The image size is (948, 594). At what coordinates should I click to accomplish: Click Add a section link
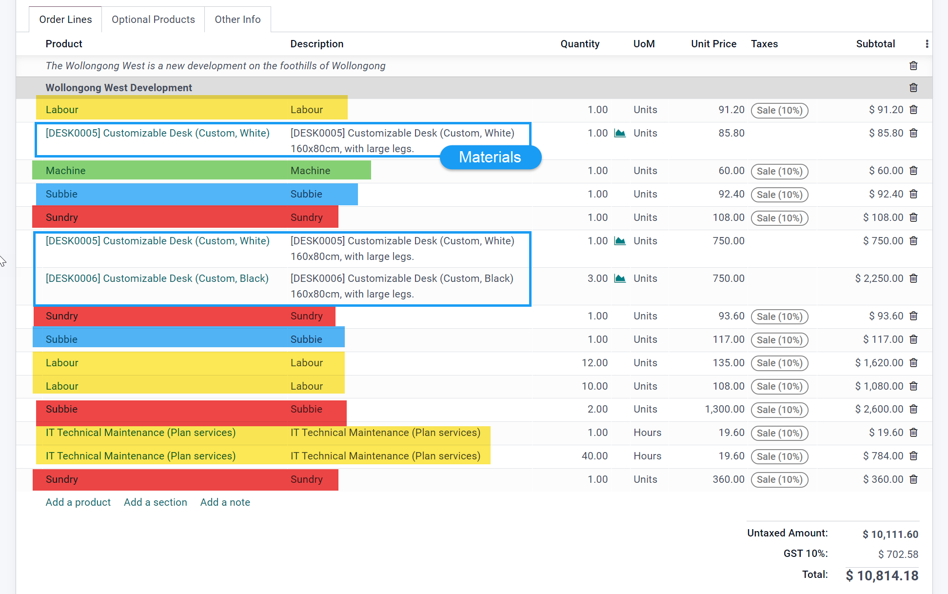pos(155,502)
